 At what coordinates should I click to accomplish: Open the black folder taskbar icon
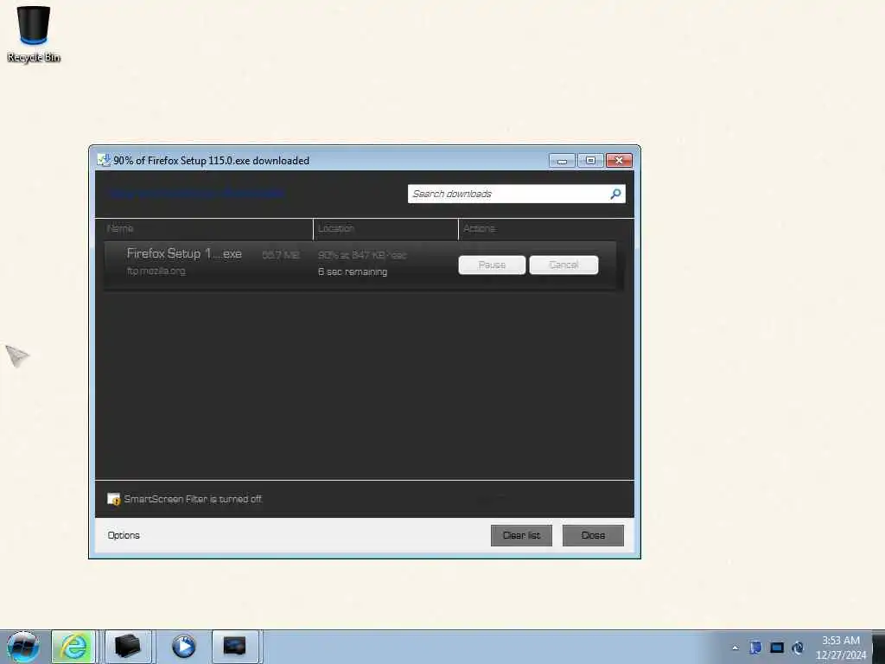pos(128,647)
